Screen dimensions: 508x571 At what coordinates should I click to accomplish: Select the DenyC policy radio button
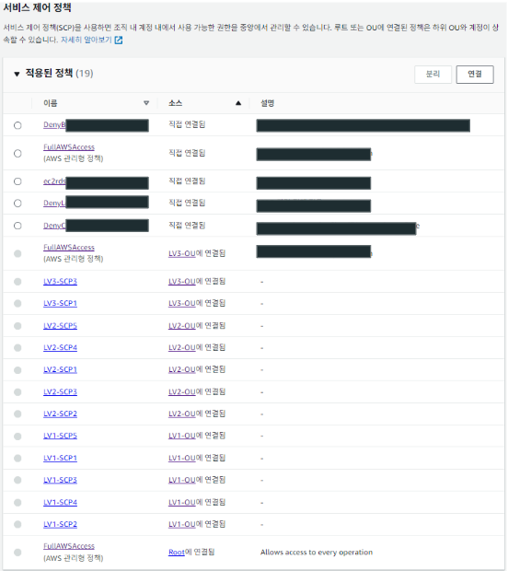(x=17, y=226)
